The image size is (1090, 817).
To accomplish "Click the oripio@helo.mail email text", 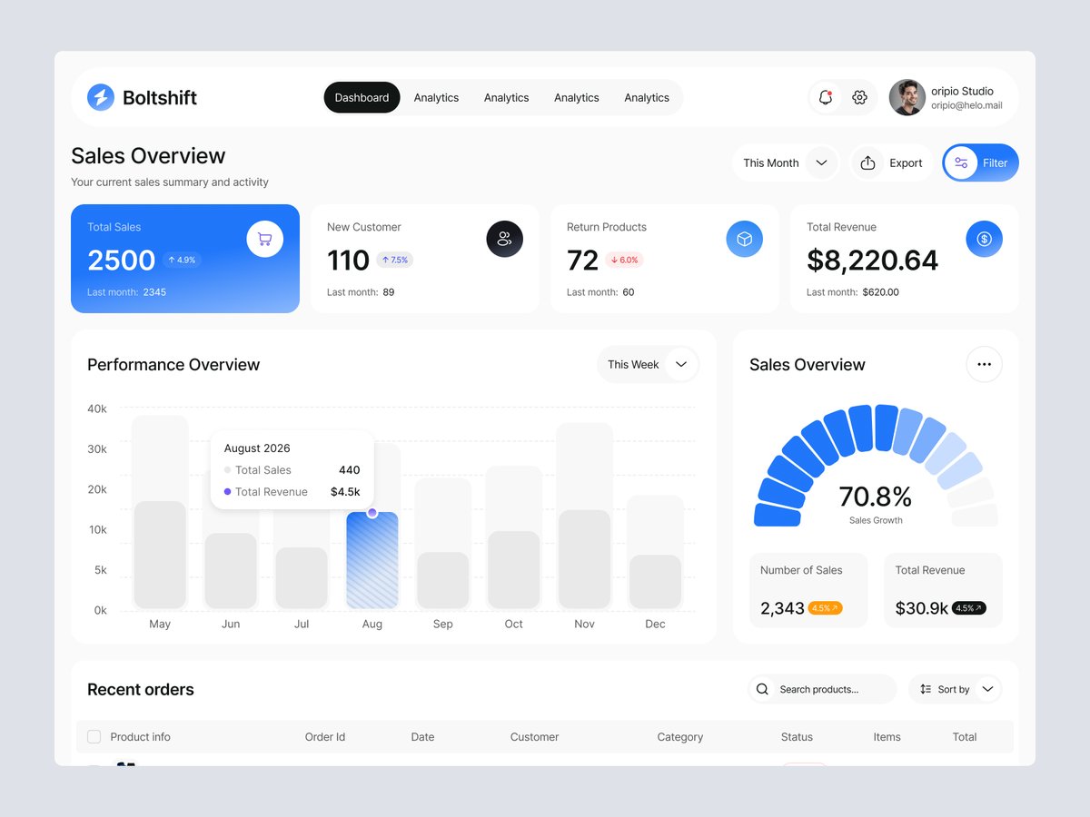I will coord(966,105).
